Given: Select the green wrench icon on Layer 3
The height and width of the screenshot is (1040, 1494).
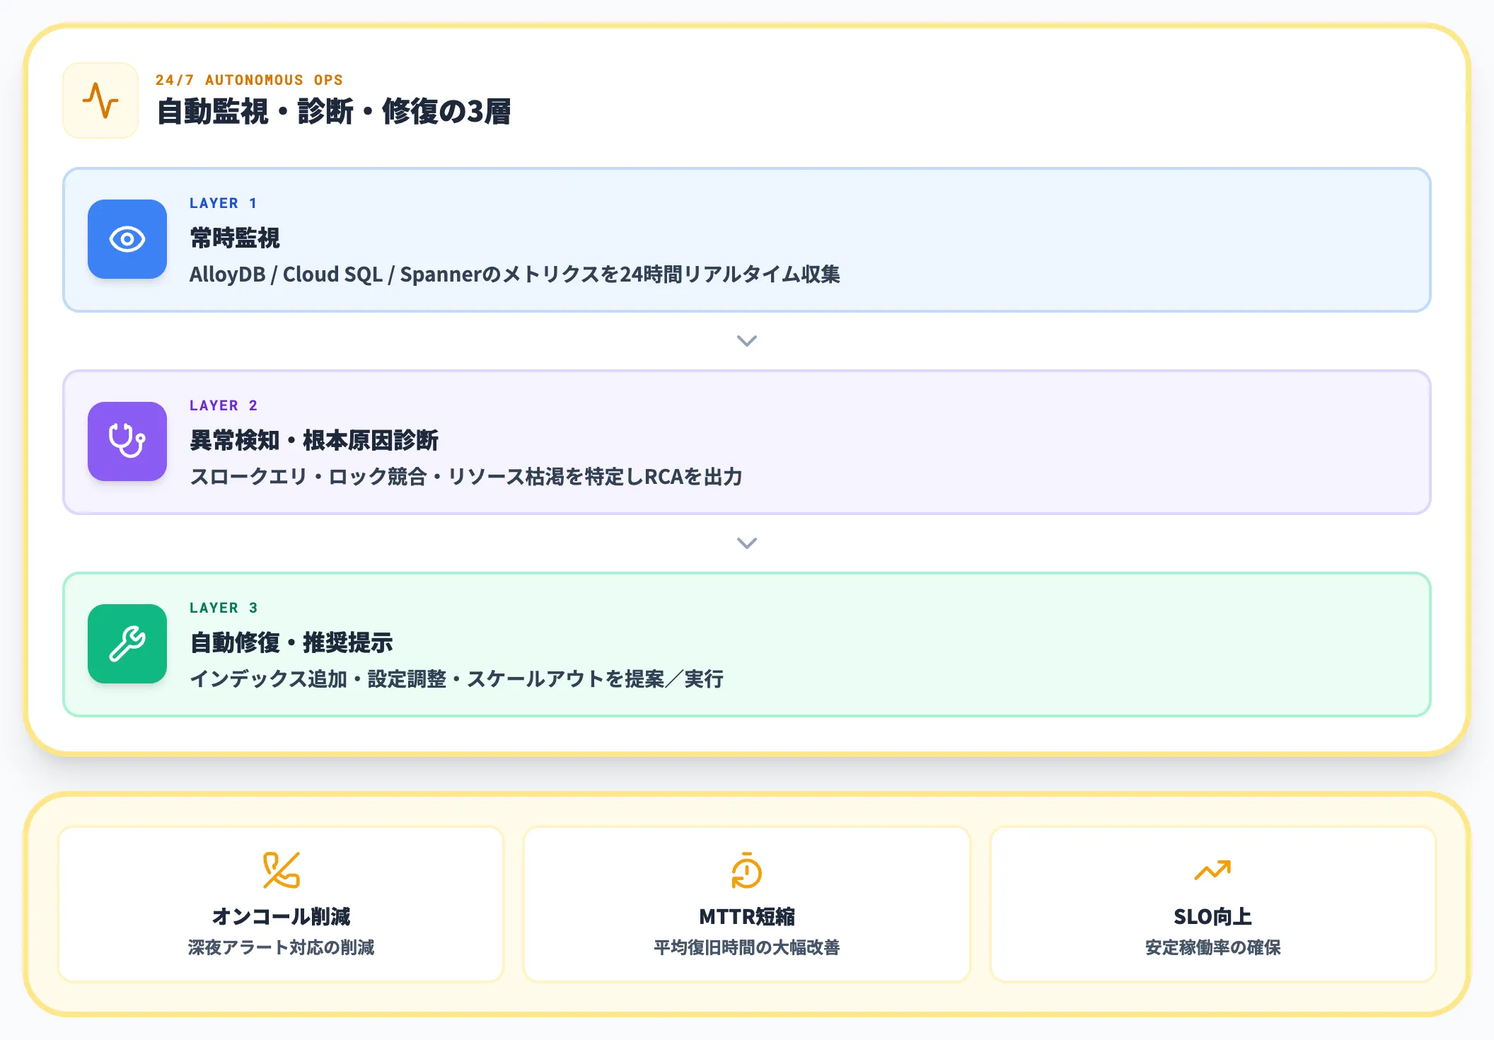Looking at the screenshot, I should (127, 644).
